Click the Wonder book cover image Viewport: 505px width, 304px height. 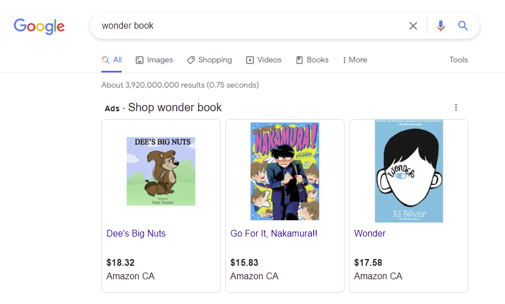point(409,171)
